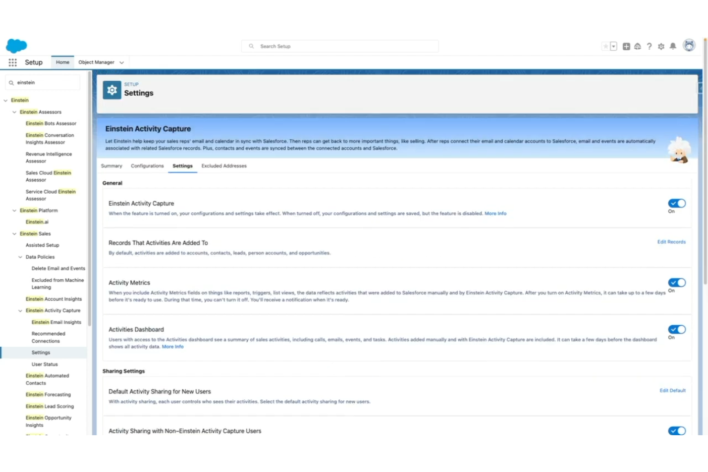708x472 pixels.
Task: Toggle the Activity Metrics switch
Action: tap(677, 283)
